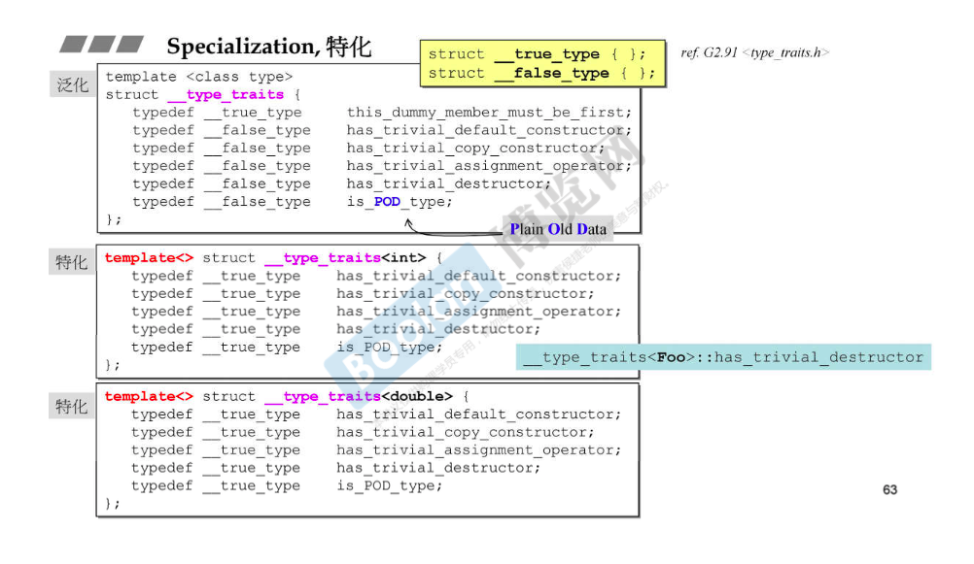This screenshot has width=974, height=564.
Task: Click "has_trivial_copy_constructor;" in the <double> block
Action: pyautogui.click(x=466, y=432)
